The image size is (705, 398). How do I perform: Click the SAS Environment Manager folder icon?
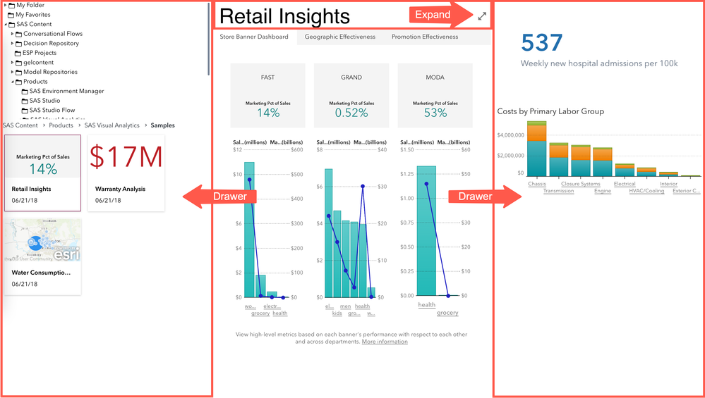pos(25,91)
